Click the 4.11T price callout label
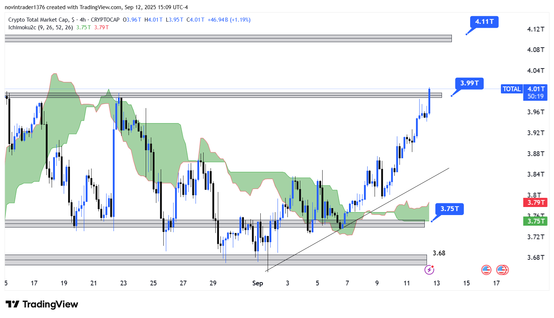Viewport: 554px width, 318px height. point(484,22)
